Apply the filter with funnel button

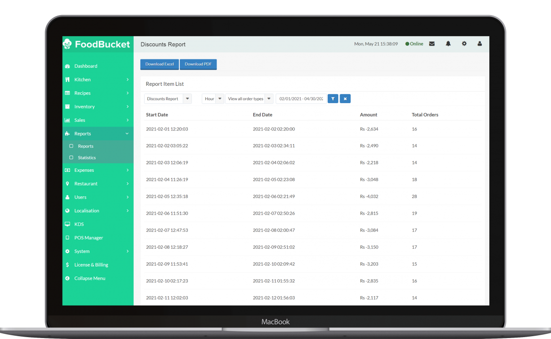pyautogui.click(x=333, y=99)
